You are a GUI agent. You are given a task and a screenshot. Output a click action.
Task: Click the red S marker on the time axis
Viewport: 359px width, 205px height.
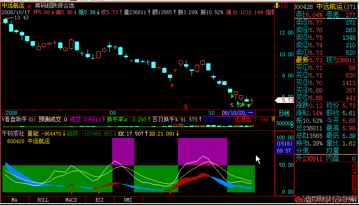(x=186, y=106)
